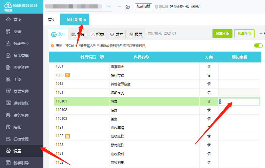Select account code 110103

61,118
